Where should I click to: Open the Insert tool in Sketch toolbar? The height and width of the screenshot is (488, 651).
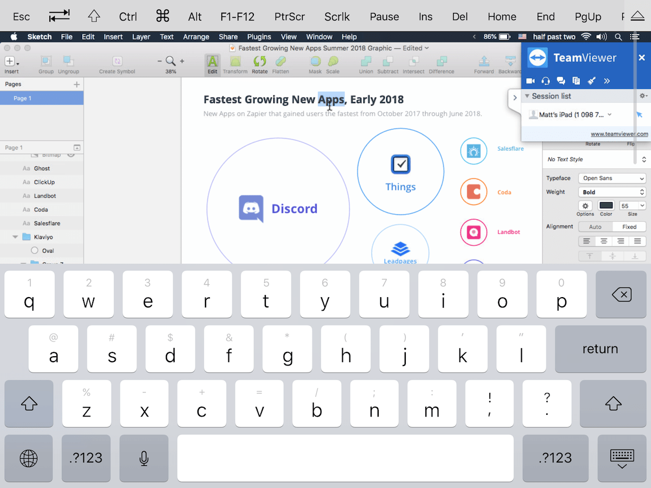(x=11, y=64)
